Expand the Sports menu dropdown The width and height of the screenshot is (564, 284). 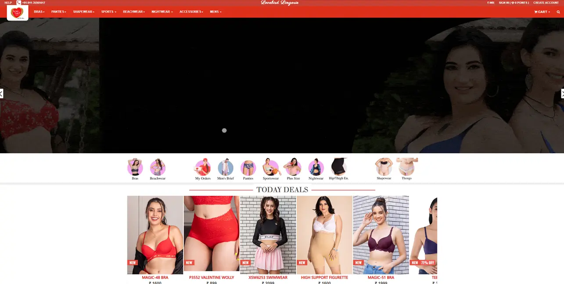[109, 12]
